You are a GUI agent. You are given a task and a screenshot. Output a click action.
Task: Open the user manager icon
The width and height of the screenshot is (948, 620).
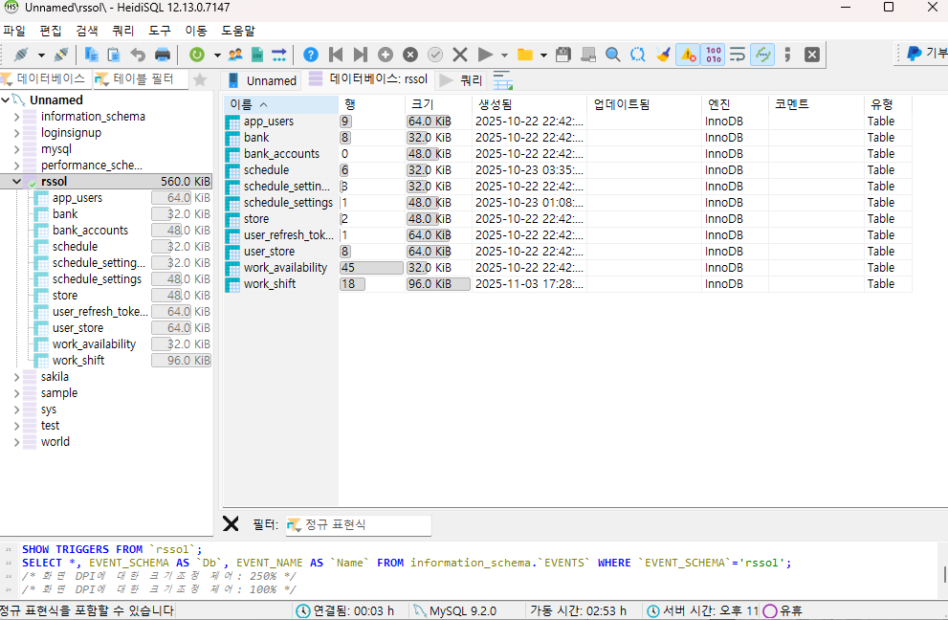tap(235, 55)
